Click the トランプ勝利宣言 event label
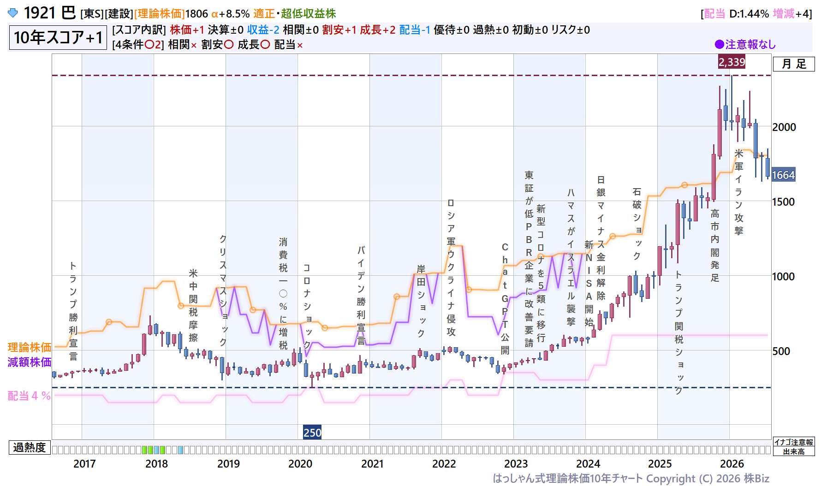The image size is (821, 486). 73,311
